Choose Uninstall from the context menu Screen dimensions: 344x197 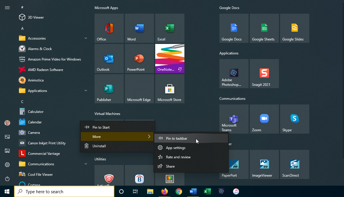tap(117, 146)
